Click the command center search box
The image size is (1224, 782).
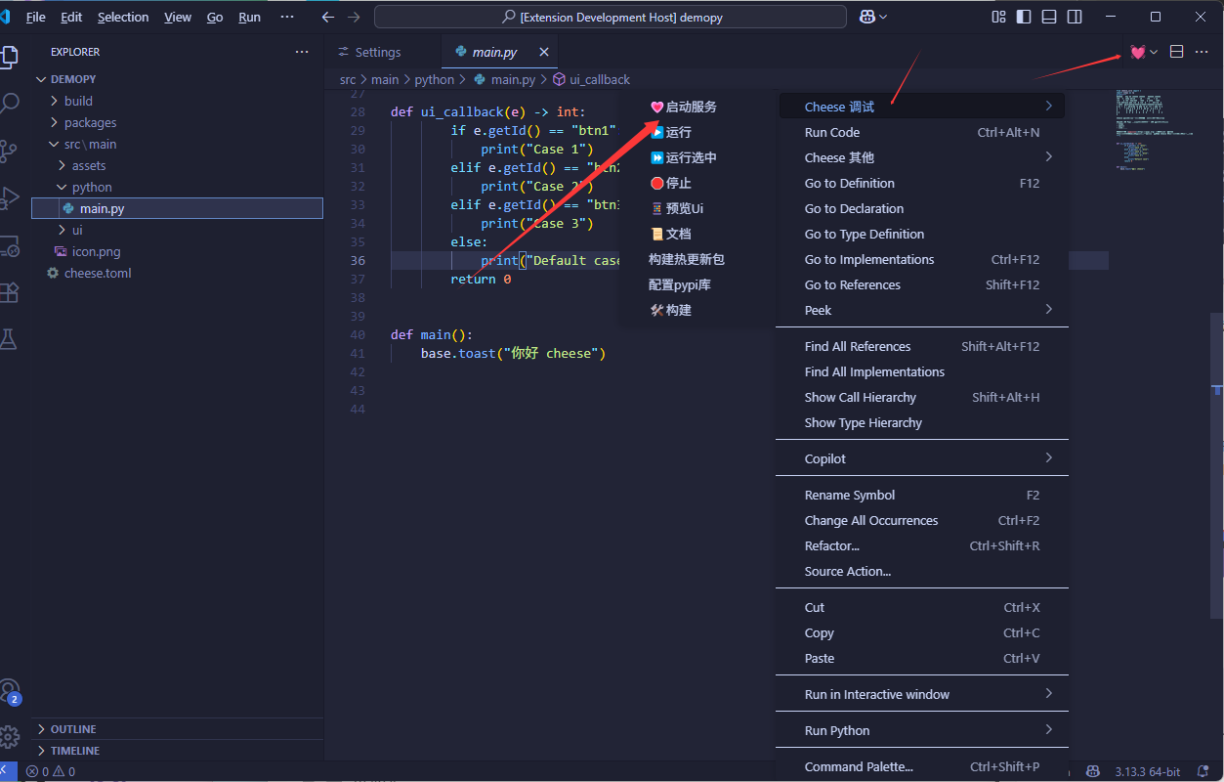611,17
